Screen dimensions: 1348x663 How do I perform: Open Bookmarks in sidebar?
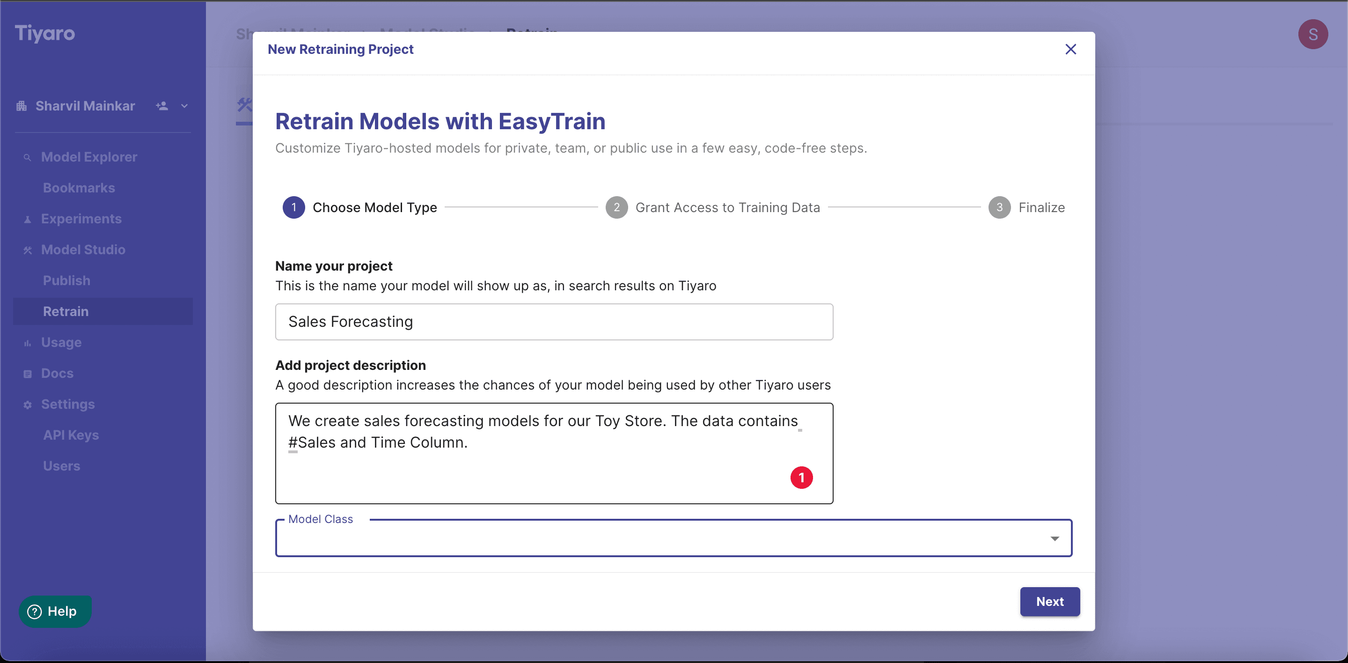point(79,188)
